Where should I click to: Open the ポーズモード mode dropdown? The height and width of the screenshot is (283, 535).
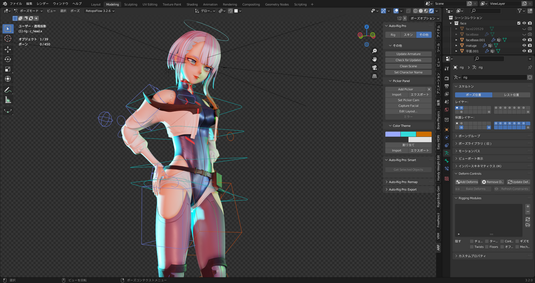pos(28,11)
